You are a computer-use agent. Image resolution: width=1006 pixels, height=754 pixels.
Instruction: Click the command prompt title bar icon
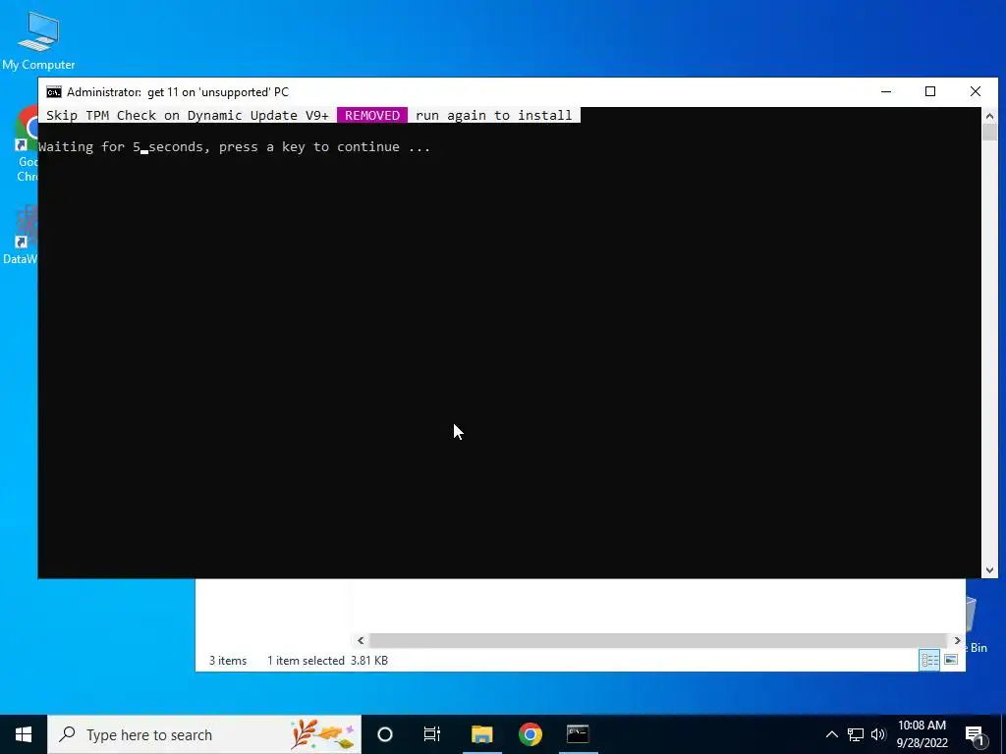tap(54, 92)
